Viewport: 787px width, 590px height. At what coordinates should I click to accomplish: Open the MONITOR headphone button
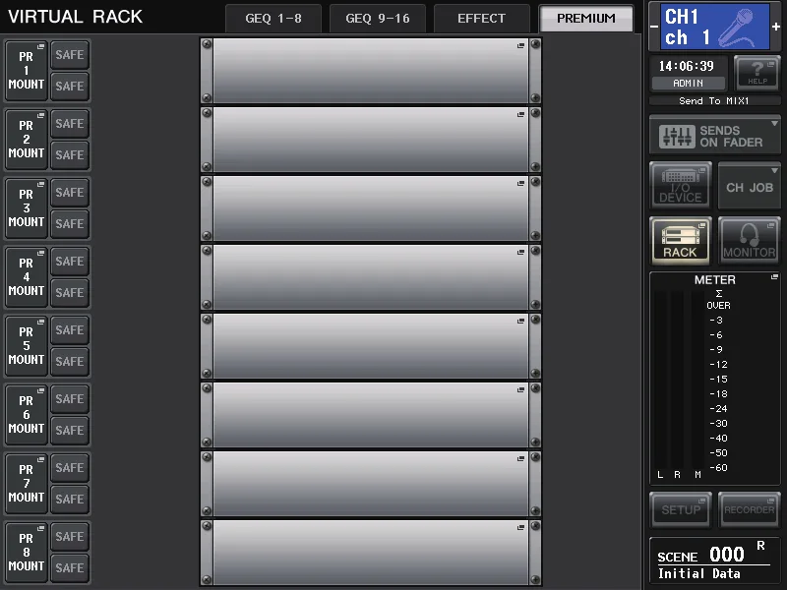point(749,241)
